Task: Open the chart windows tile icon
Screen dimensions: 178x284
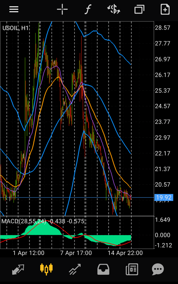Action: (x=139, y=9)
